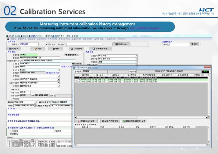Open the calibration certificate view icon button
This screenshot has height=154, width=218.
click(x=135, y=120)
